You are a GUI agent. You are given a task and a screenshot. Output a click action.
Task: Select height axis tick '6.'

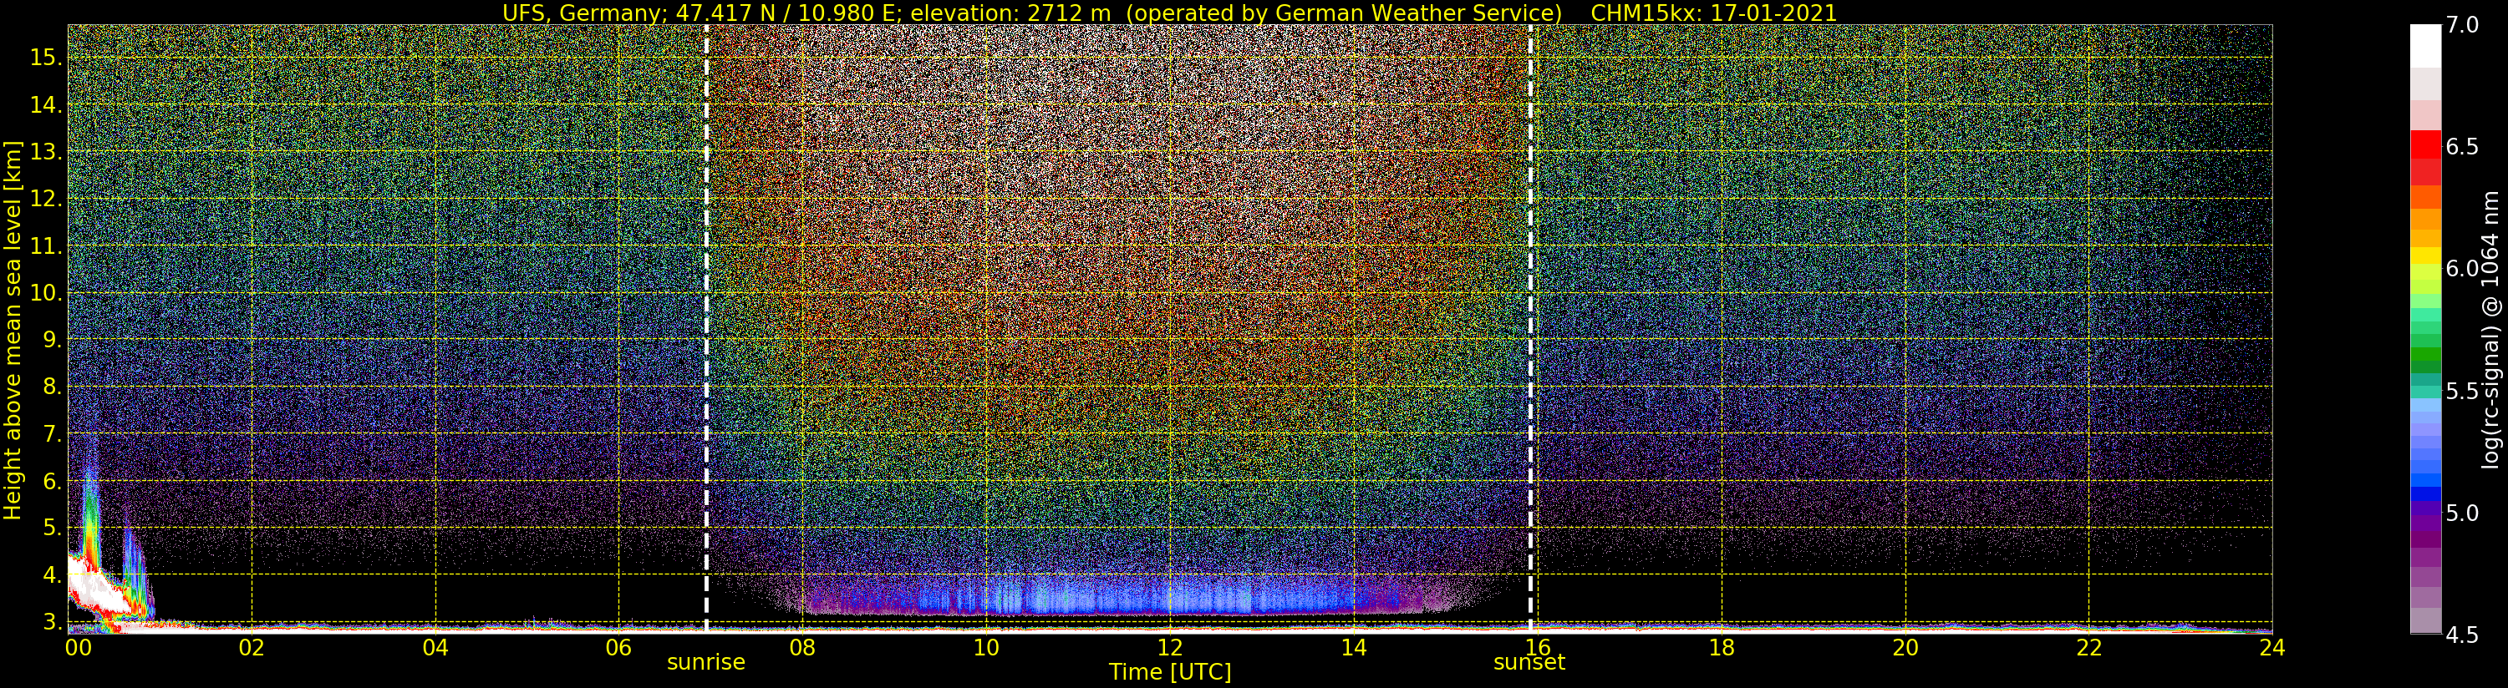click(52, 481)
